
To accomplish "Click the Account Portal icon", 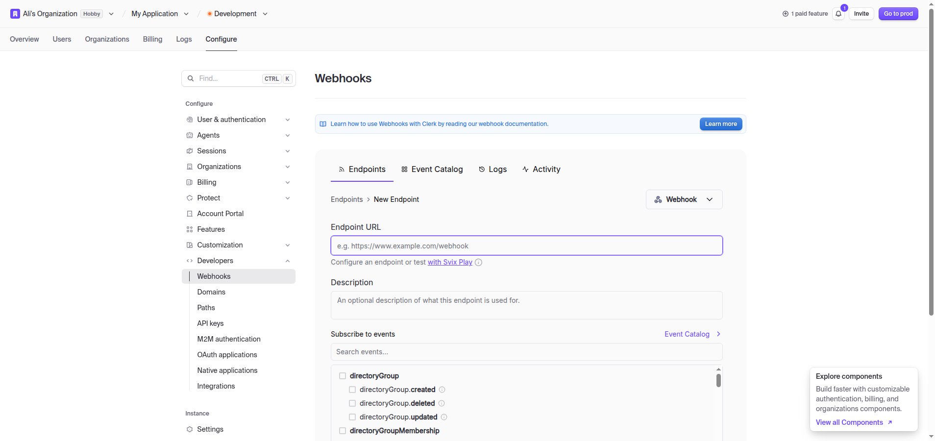I will pyautogui.click(x=190, y=214).
